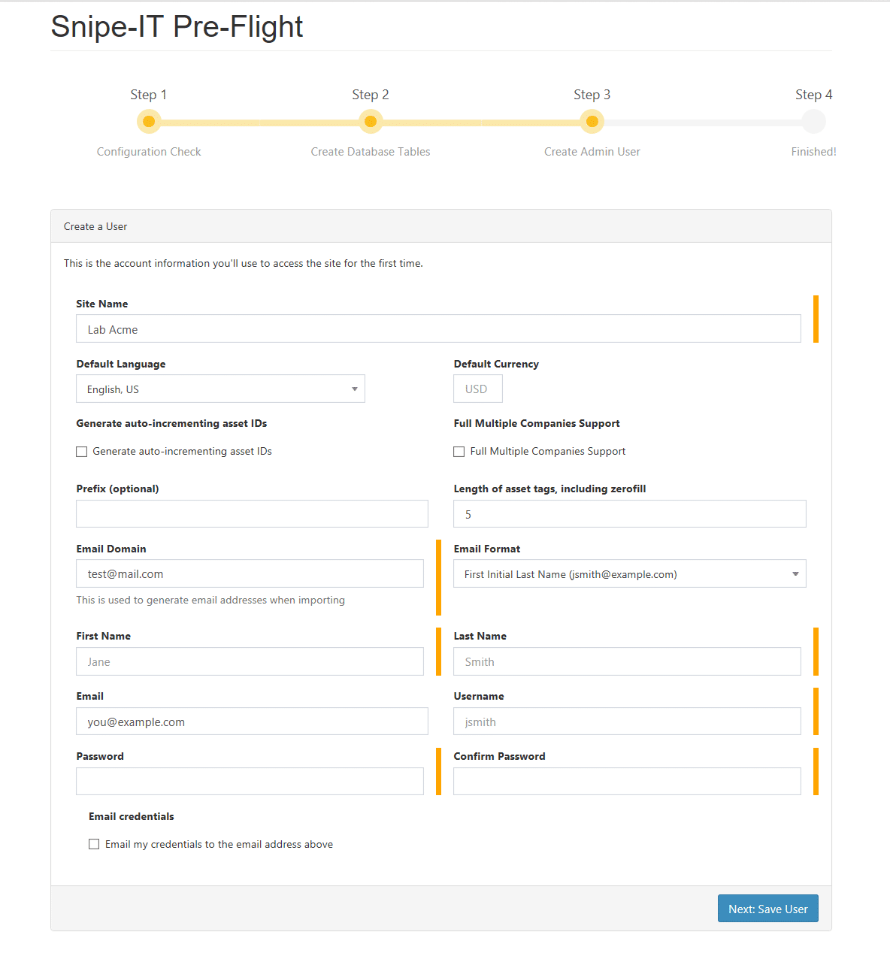This screenshot has width=890, height=953.
Task: Click into the Password field
Action: [250, 781]
